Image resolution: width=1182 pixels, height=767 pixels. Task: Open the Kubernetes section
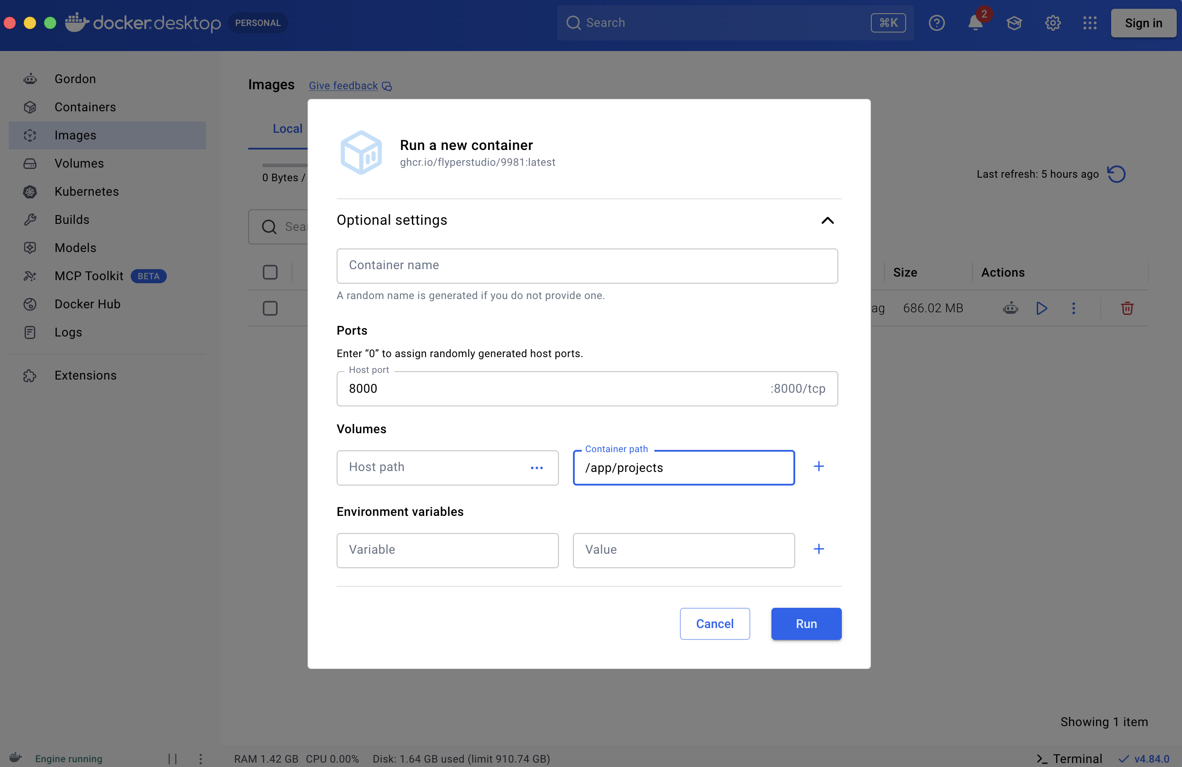click(107, 192)
